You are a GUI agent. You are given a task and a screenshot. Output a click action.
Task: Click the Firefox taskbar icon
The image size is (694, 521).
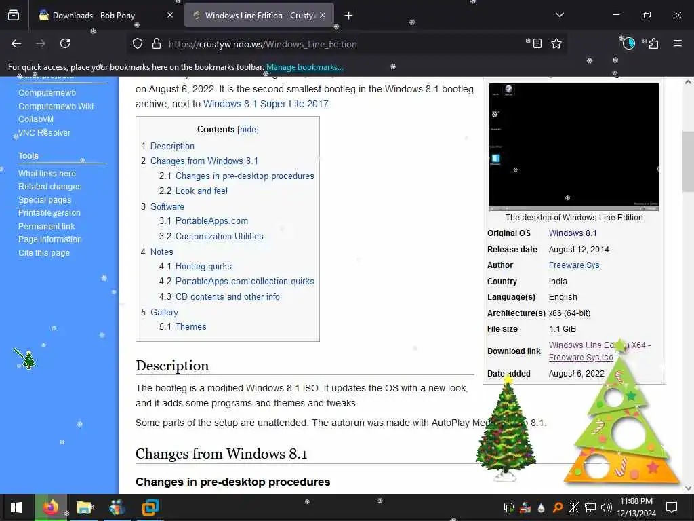tap(51, 507)
